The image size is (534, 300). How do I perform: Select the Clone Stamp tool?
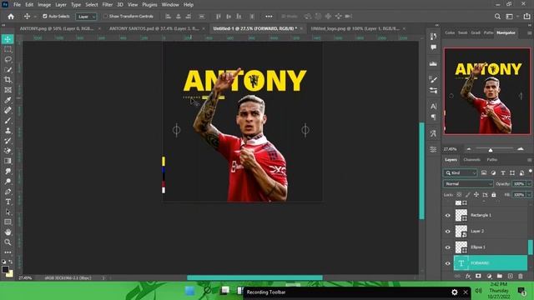(x=8, y=131)
